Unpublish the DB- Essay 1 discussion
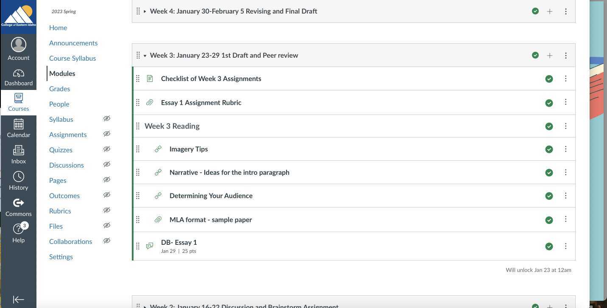Image resolution: width=607 pixels, height=308 pixels. (x=549, y=246)
